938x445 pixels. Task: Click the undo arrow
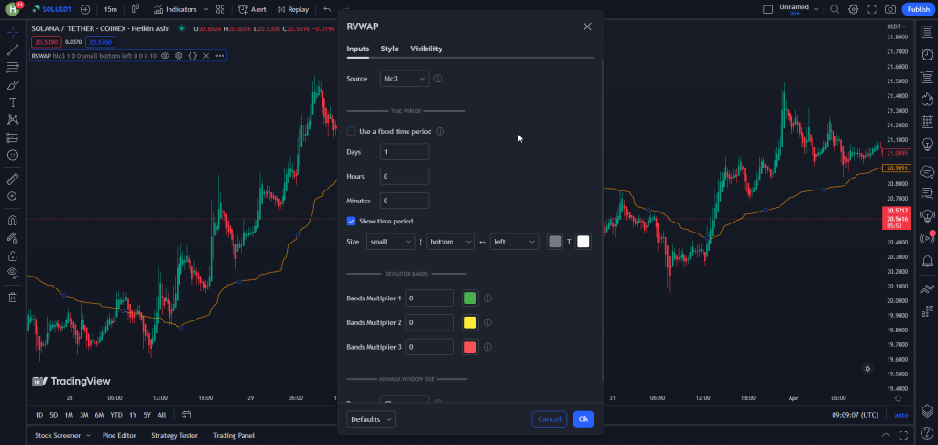point(327,9)
